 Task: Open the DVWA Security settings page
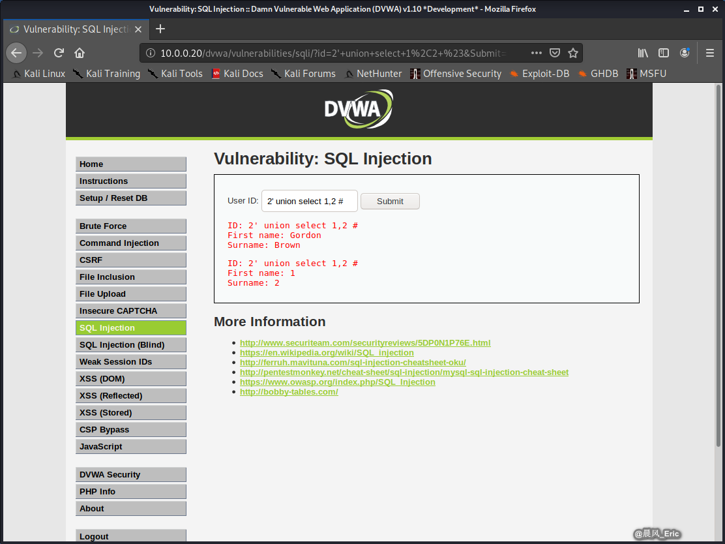131,475
